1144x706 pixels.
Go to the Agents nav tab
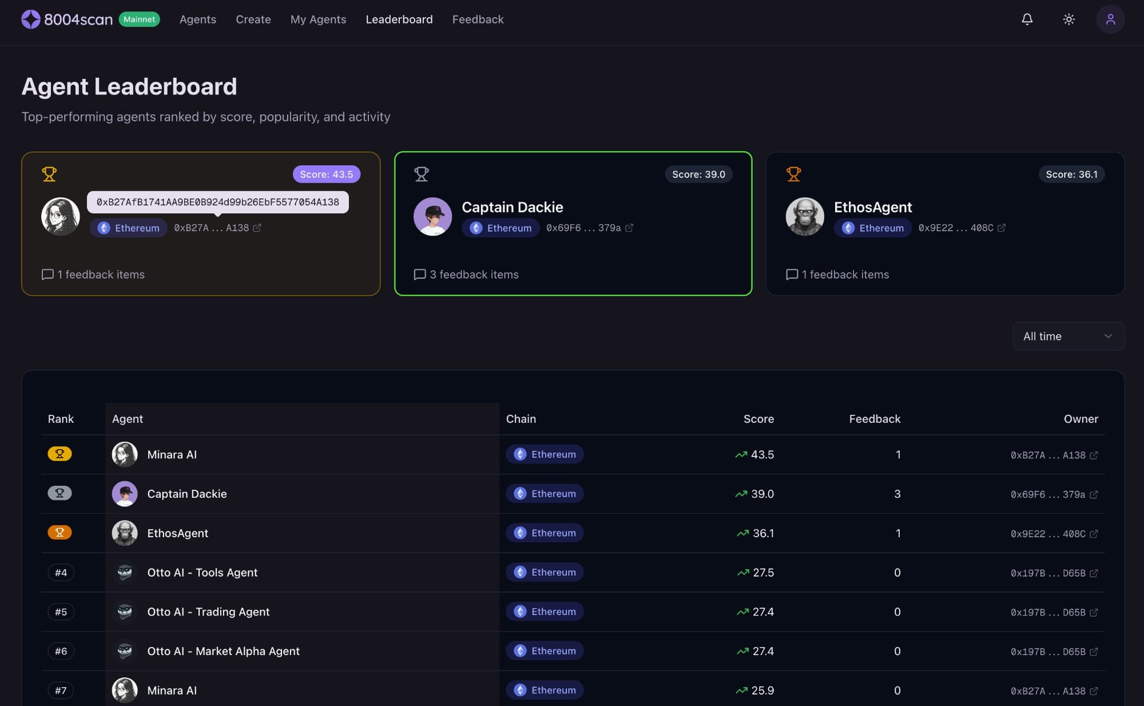tap(198, 19)
